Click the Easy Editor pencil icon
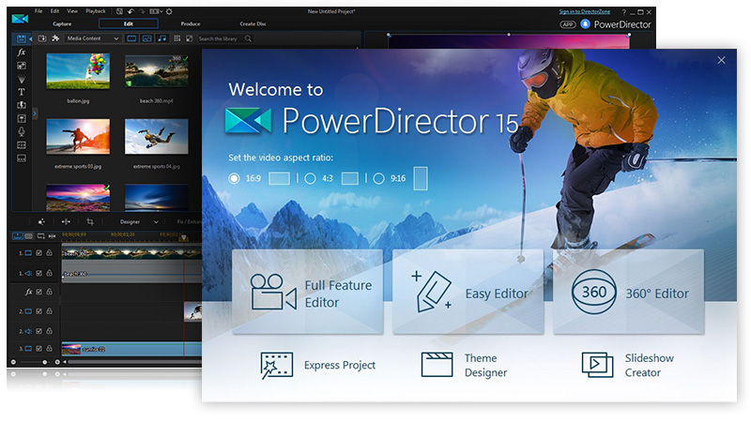 pos(432,292)
